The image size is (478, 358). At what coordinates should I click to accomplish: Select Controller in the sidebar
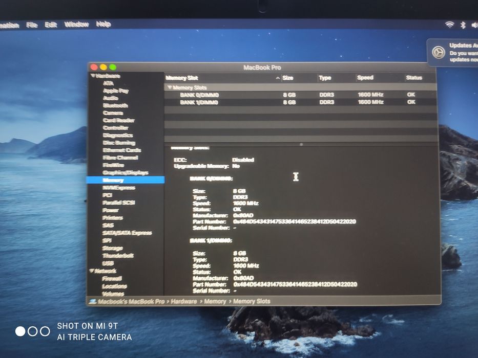[x=116, y=128]
